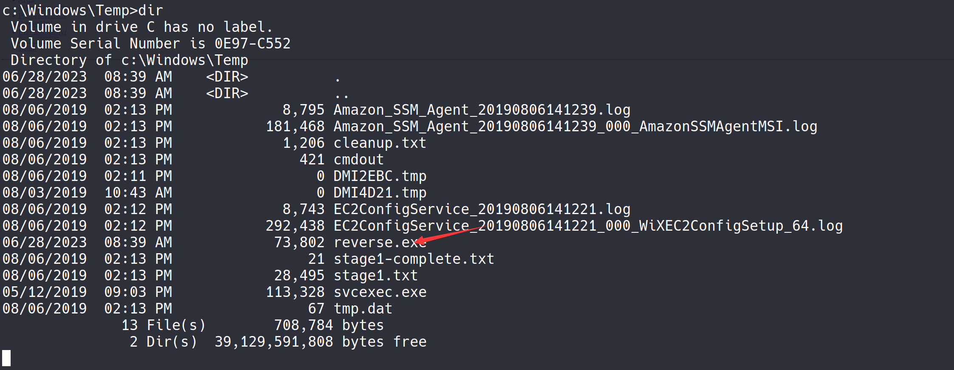This screenshot has width=954, height=370.
Task: Click the 73,802 file size value
Action: click(299, 243)
